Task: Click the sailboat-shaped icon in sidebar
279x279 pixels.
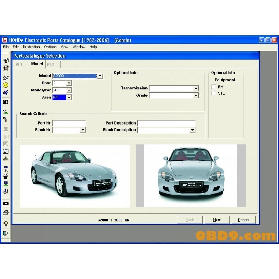Action: coord(6,159)
